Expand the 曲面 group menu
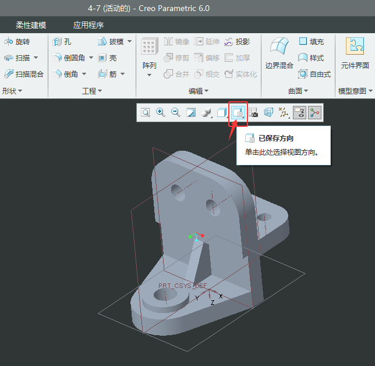Screen dimensions: 375x366 pos(298,91)
